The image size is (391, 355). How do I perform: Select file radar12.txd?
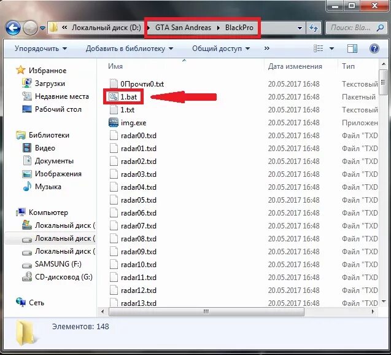click(x=139, y=291)
